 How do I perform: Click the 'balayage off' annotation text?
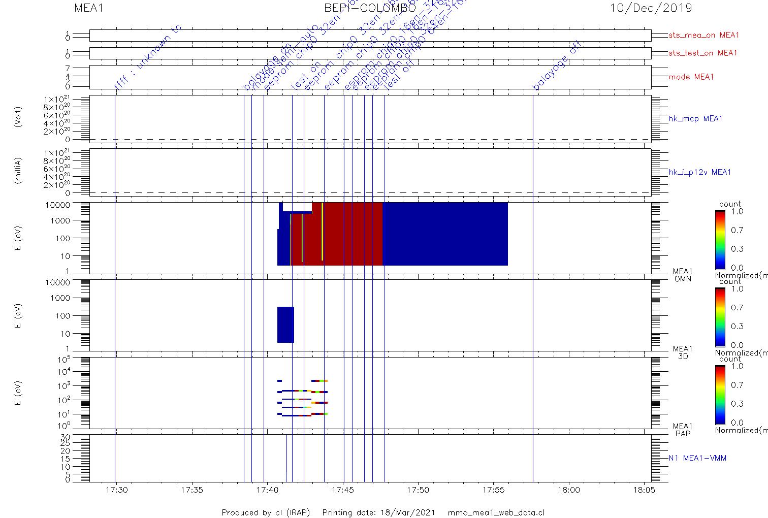[x=556, y=67]
